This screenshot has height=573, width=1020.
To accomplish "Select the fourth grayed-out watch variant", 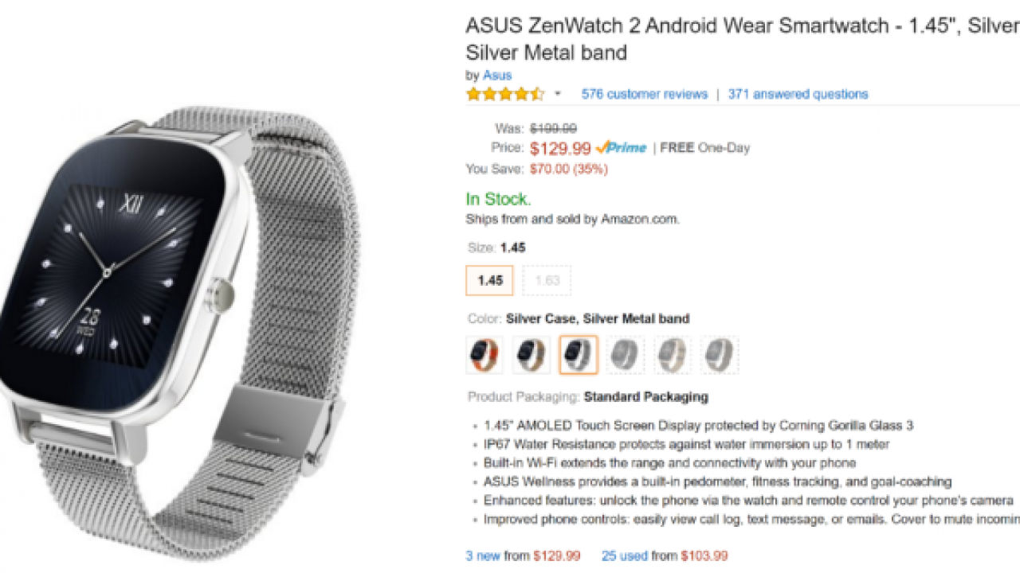I will [x=625, y=354].
